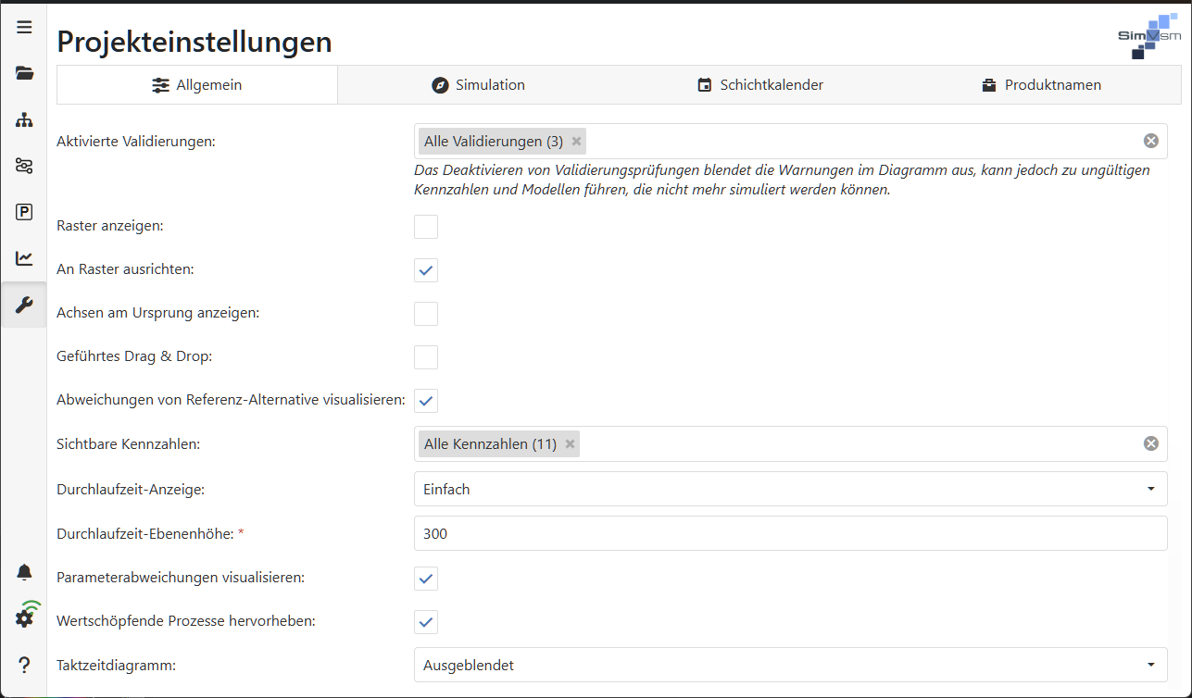
Task: Enable the 'Raster anzeigen' checkbox
Action: point(426,227)
